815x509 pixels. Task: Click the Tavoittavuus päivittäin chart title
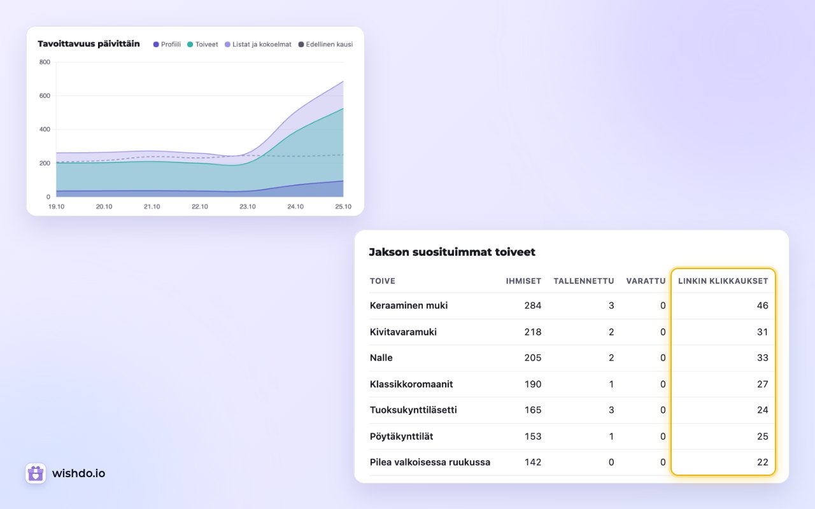(x=89, y=44)
